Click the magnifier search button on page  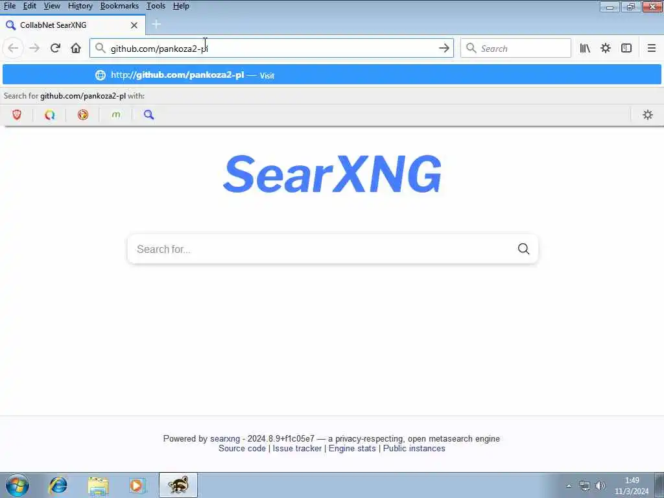[523, 249]
